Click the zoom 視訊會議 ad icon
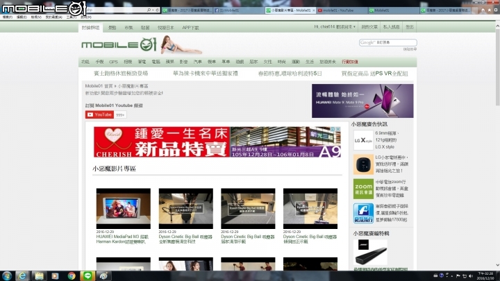This screenshot has height=281, width=500. click(363, 189)
